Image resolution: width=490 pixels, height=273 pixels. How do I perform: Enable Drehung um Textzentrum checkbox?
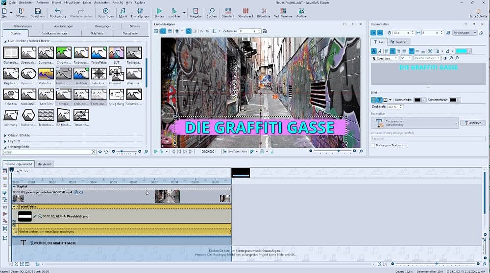373,145
